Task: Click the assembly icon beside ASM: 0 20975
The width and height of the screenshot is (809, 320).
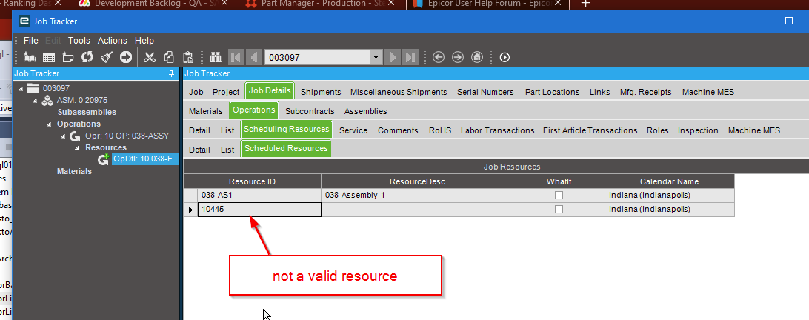Action: pyautogui.click(x=47, y=100)
